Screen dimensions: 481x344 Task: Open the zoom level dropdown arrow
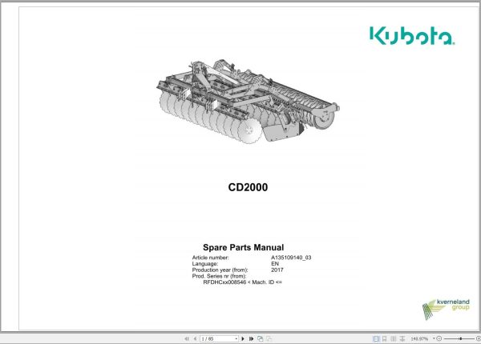(x=434, y=338)
